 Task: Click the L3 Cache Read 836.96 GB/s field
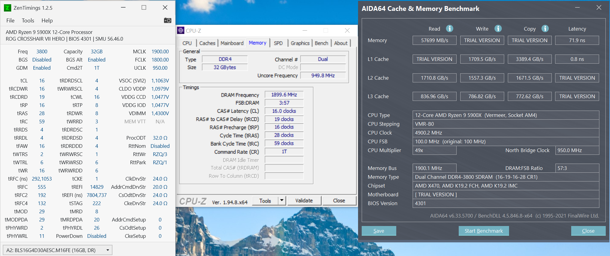click(434, 96)
